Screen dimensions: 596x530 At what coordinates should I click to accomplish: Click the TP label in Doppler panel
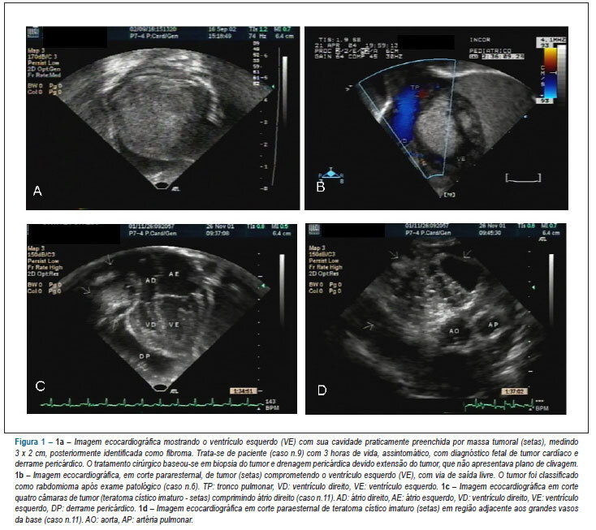(x=415, y=88)
